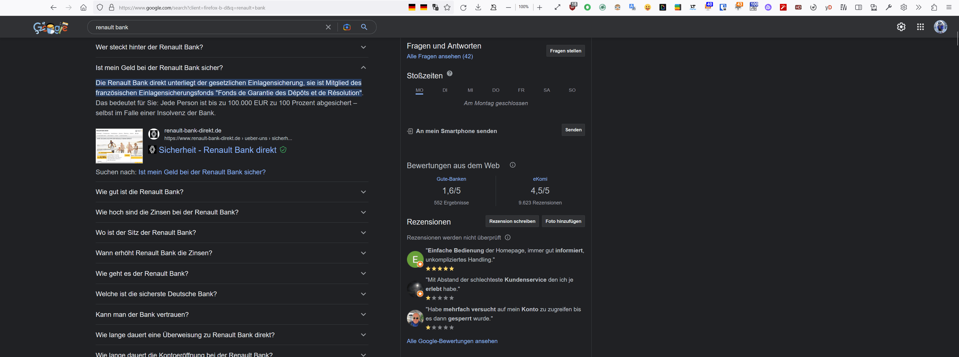Expand 'Wie lange dauert eine Überweisung' question

pos(232,335)
